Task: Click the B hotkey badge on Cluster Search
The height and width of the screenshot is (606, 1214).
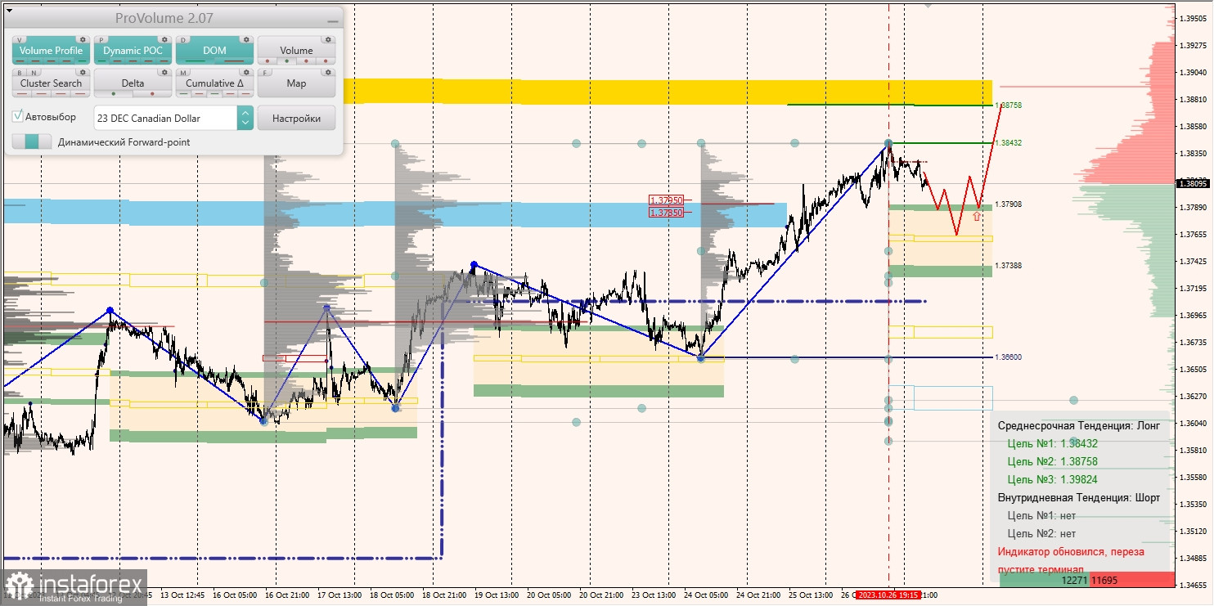Action: pyautogui.click(x=20, y=72)
